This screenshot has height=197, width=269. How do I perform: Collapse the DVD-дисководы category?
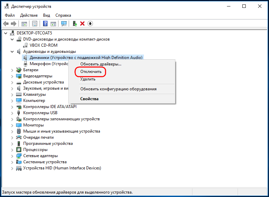(x=12, y=39)
